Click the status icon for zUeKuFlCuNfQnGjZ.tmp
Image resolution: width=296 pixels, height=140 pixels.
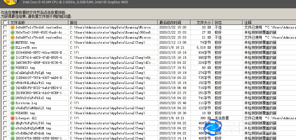pyautogui.click(x=13, y=108)
